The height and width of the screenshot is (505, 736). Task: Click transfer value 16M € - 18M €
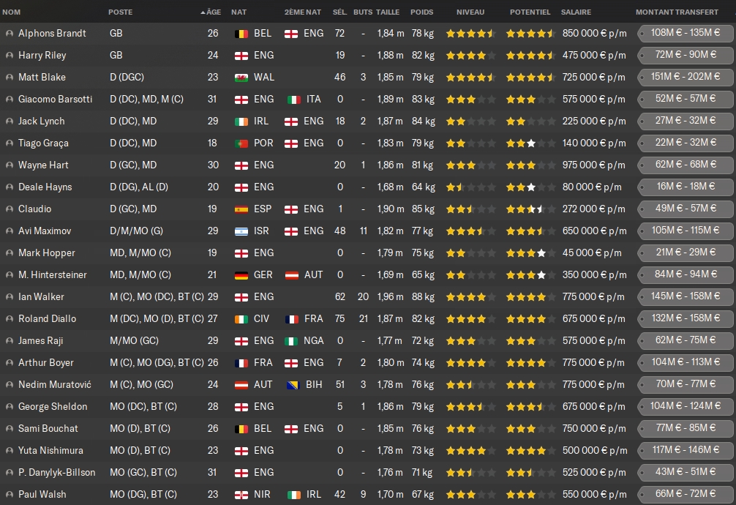pos(686,187)
